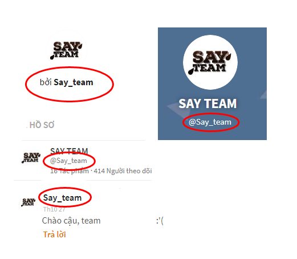Select the comment text 'Chào cậu, team'
Viewport: 297px width, 259px height.
[x=71, y=221]
